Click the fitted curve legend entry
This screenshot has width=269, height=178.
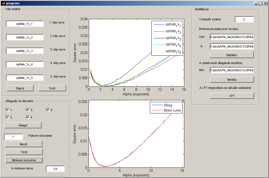coord(166,110)
